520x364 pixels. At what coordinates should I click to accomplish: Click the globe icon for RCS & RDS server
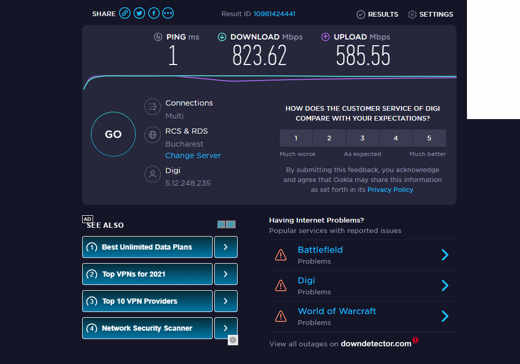(152, 135)
